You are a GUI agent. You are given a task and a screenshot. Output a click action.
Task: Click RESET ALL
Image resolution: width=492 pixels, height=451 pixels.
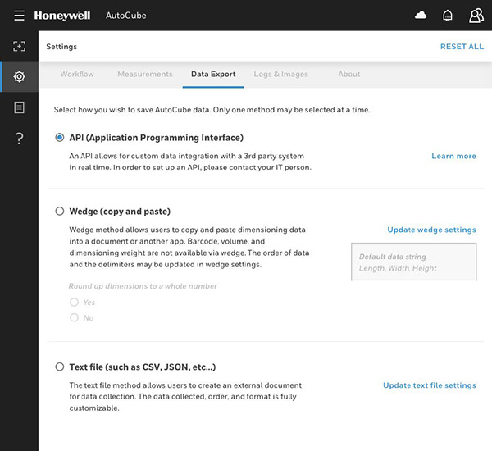(x=462, y=47)
